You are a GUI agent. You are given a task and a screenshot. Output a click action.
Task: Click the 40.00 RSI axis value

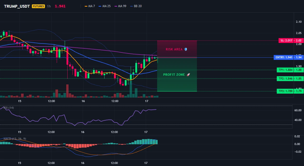click(x=298, y=120)
